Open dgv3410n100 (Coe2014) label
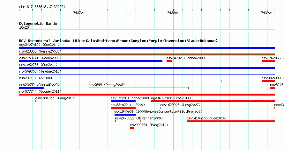 206,118
